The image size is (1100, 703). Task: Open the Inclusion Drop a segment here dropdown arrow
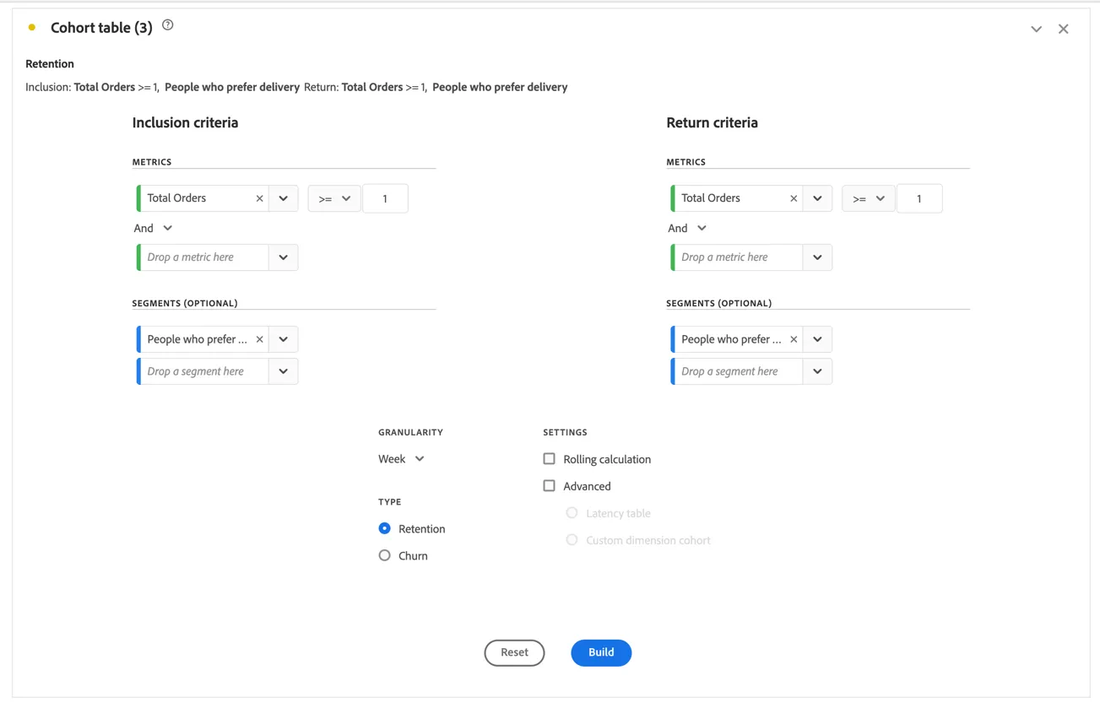(284, 371)
